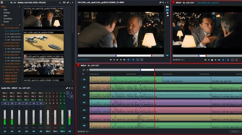This screenshot has width=242, height=135.
Task: Collapse the 2nd Unit Dailies 3/4/13 group
Action: [4, 55]
